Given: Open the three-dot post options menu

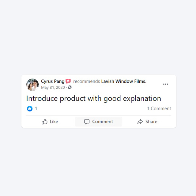Looking at the screenshot, I should tap(165, 84).
